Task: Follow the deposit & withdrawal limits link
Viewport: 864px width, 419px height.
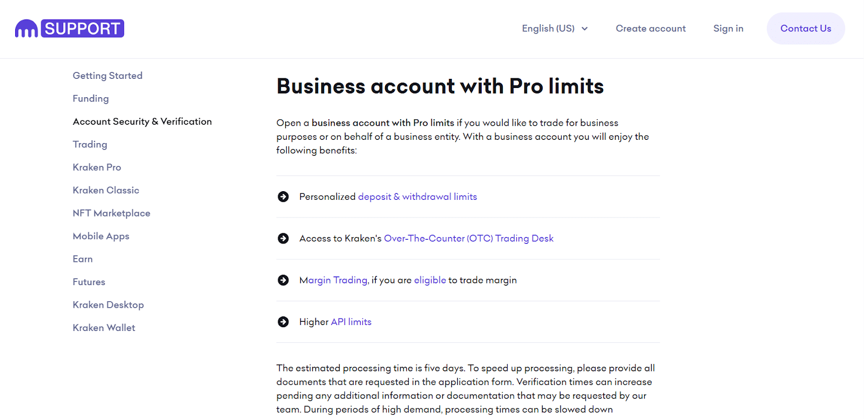Action: click(x=417, y=197)
